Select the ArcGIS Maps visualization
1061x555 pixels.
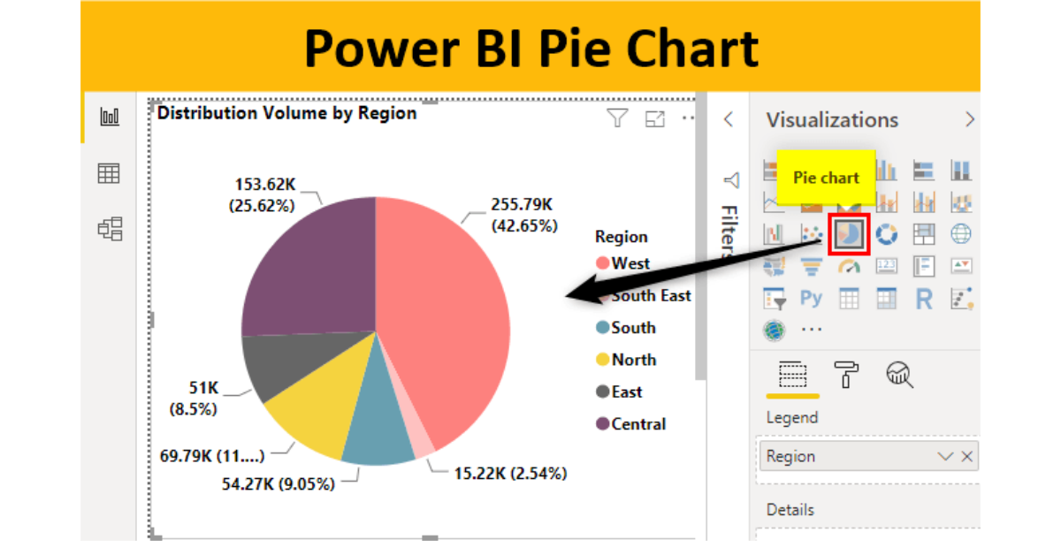pyautogui.click(x=773, y=330)
